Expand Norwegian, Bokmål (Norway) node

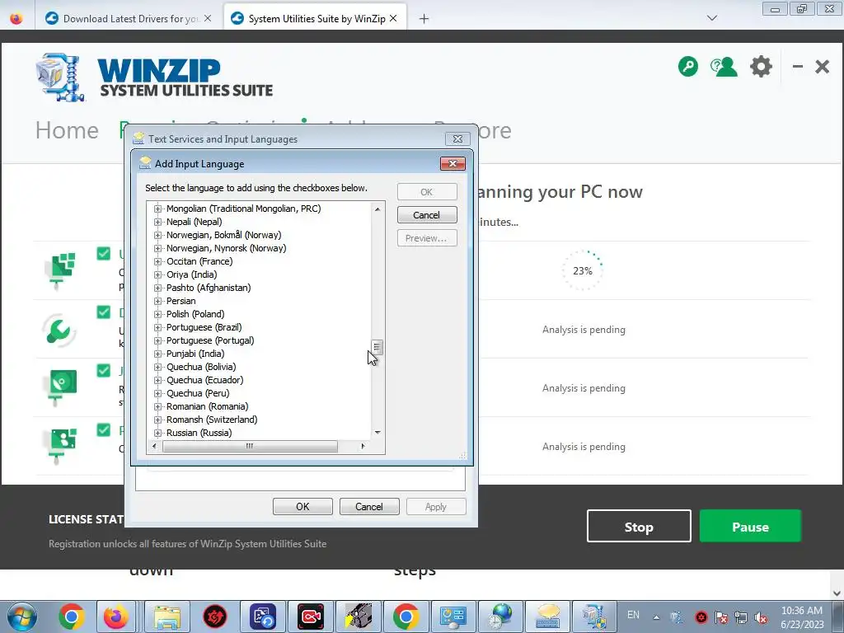(157, 235)
